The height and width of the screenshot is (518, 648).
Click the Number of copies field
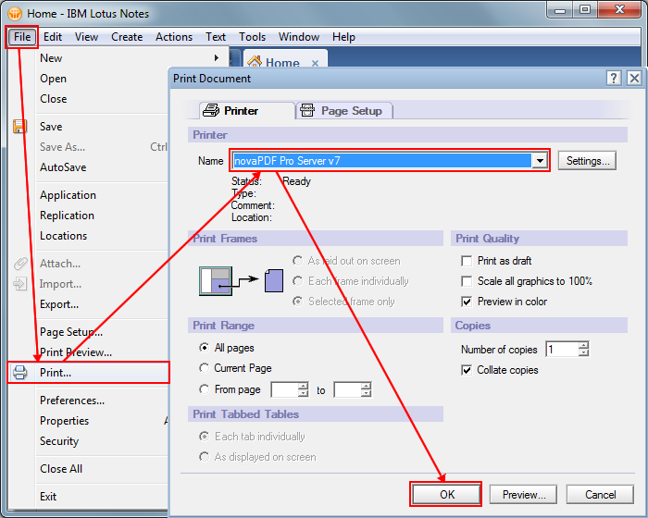pyautogui.click(x=562, y=350)
